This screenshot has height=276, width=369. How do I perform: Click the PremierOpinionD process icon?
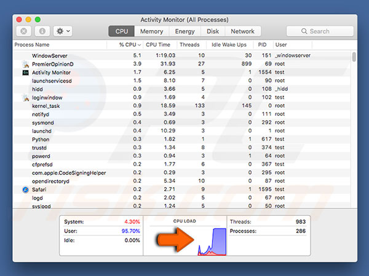25,64
